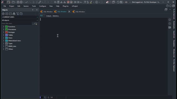
Task: Open the Session menu
Action: [x=26, y=6]
